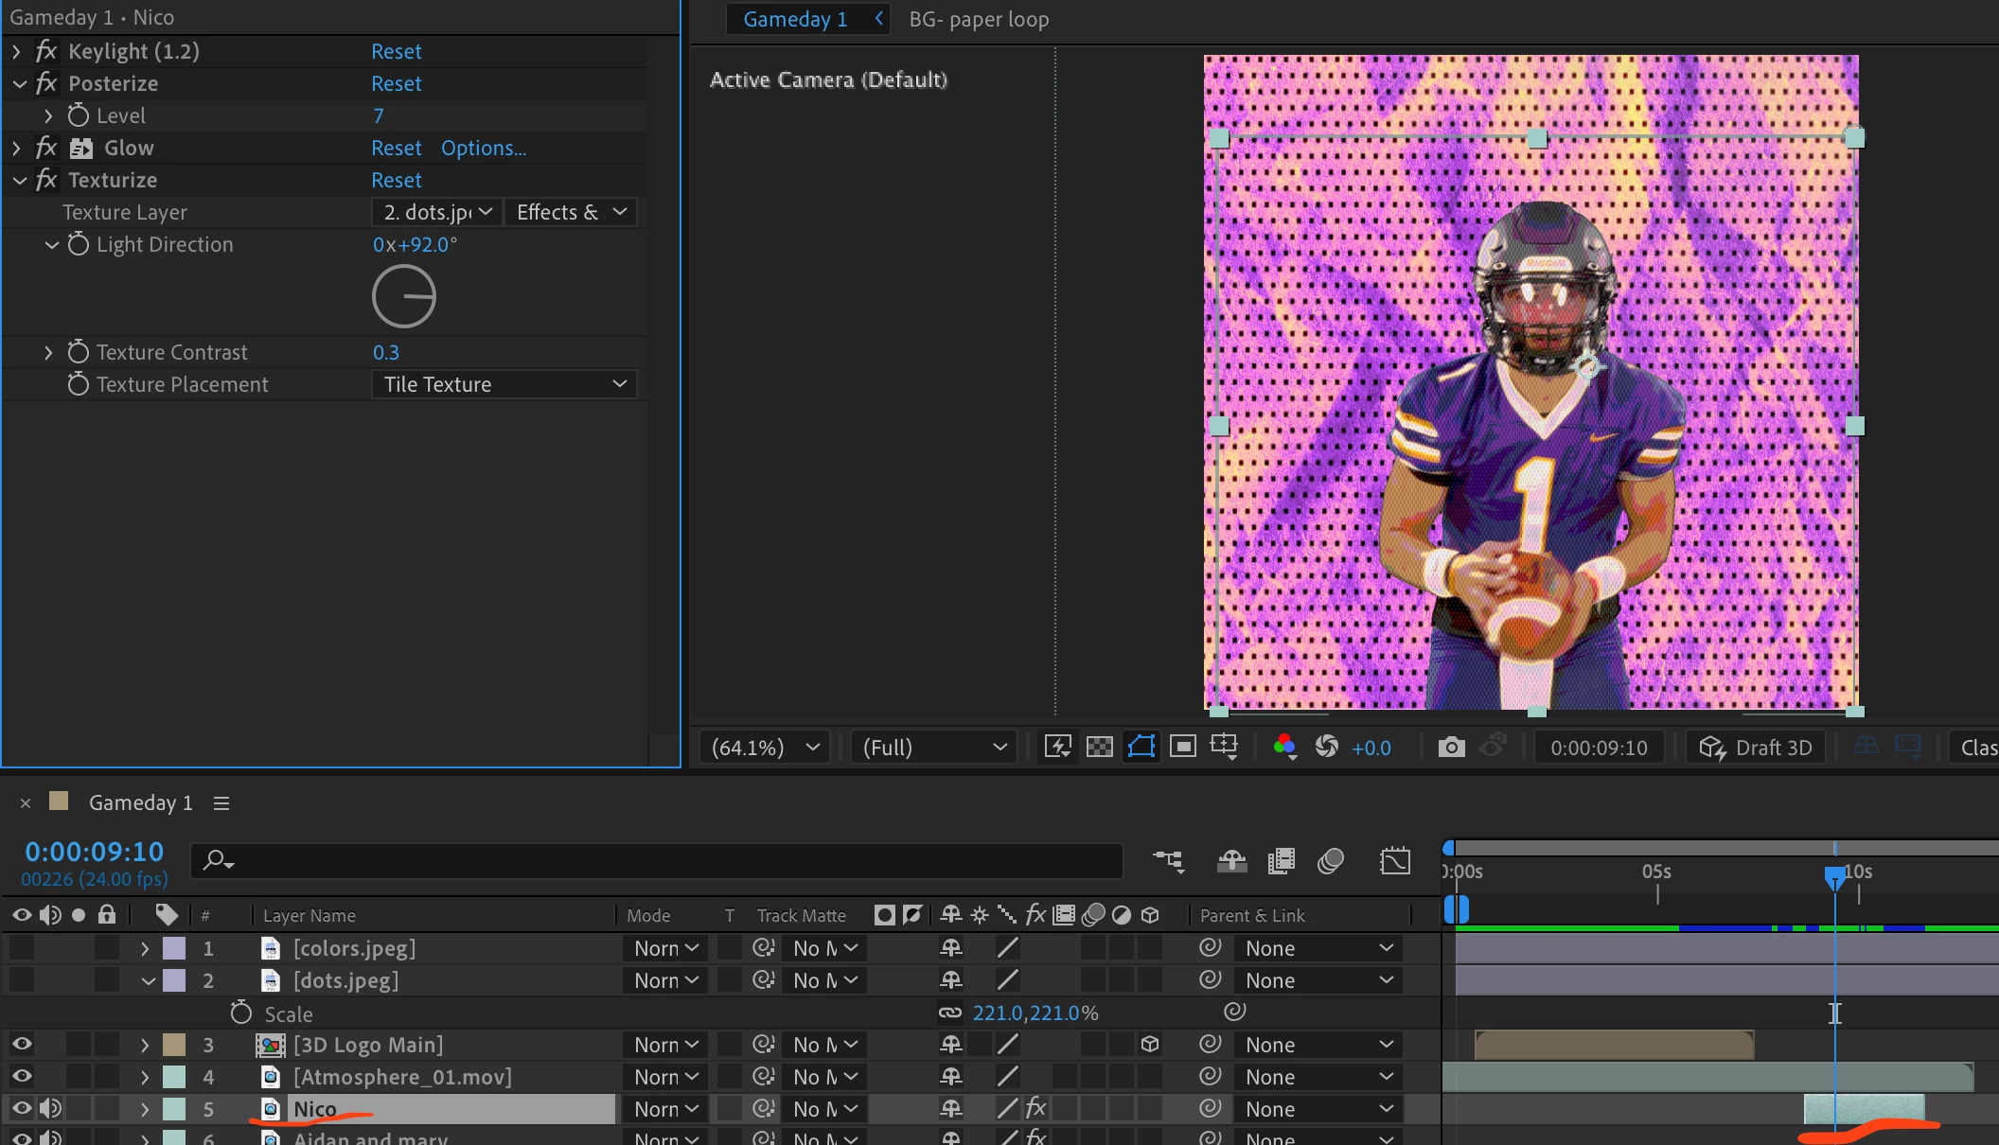Click the timeline layer search field
Viewport: 1999px width, 1145px height.
[663, 860]
